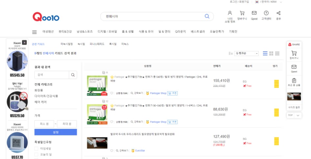Click 상품평(124) reviews link
The width and height of the screenshot is (311, 159).
tap(122, 93)
